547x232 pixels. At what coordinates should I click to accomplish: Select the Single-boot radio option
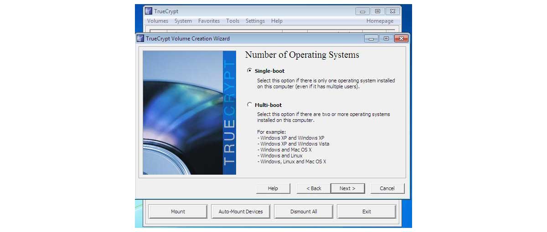(x=249, y=71)
